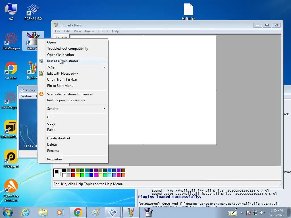Choose Properties in the context menu

click(x=73, y=159)
